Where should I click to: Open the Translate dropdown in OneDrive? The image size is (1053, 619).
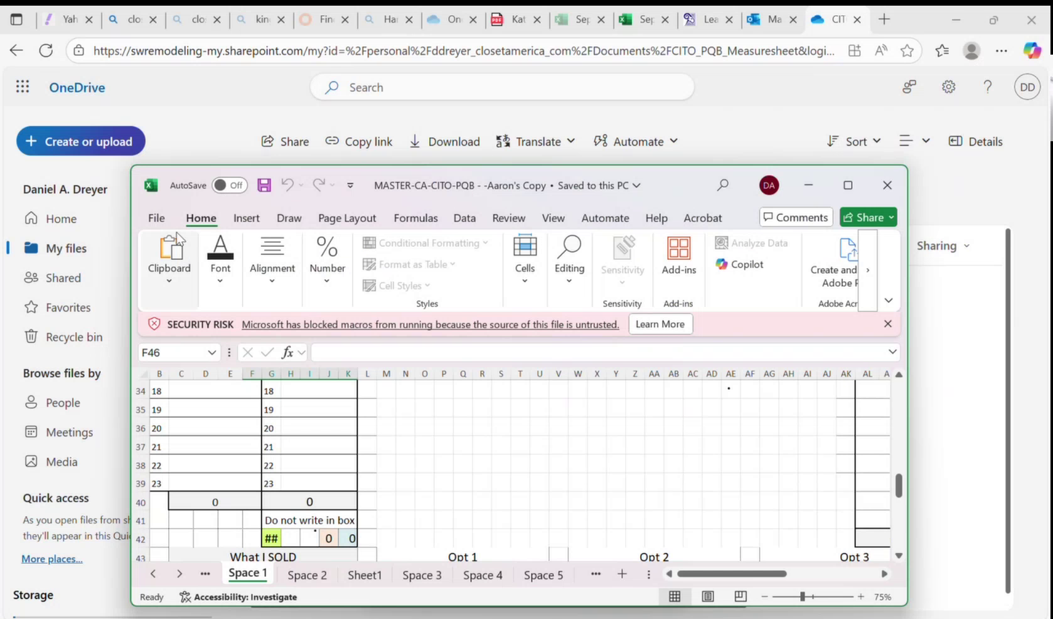point(535,141)
